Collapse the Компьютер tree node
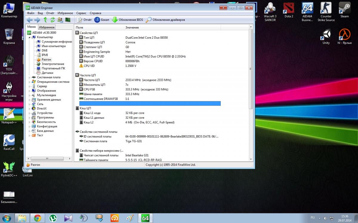Viewport: 358px width, 223px height. click(x=29, y=37)
